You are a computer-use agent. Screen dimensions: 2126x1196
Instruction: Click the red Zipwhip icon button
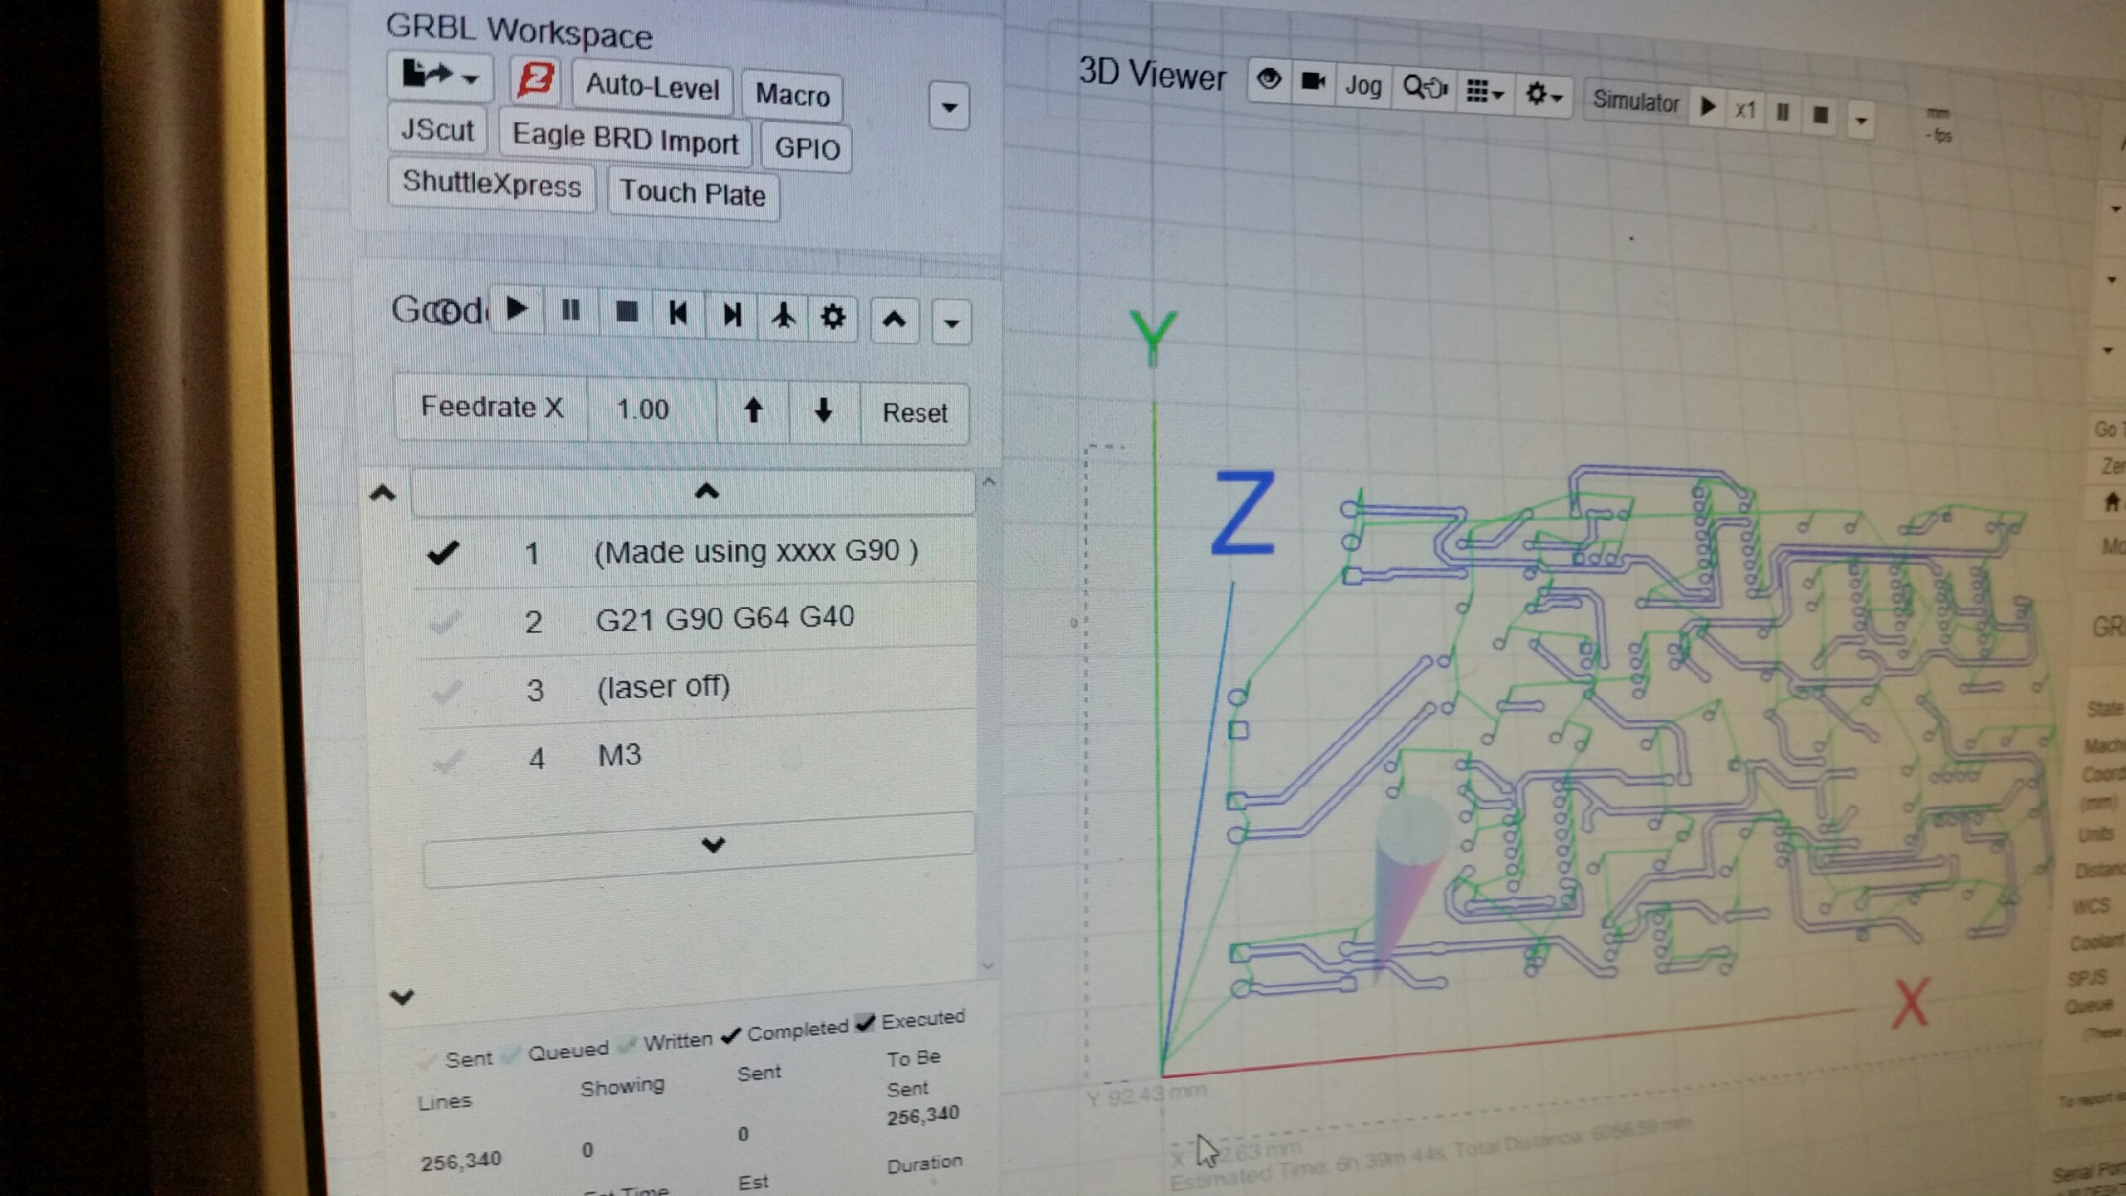(x=535, y=81)
